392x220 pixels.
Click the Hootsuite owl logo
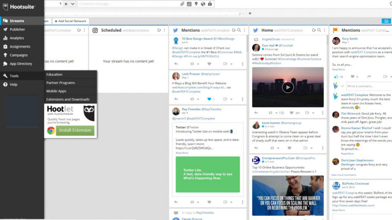coord(5,7)
